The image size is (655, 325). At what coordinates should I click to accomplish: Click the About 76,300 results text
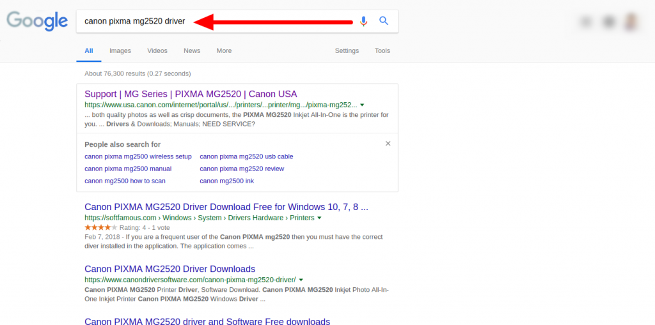tap(138, 73)
